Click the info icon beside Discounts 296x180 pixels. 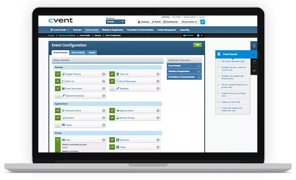coord(158,139)
